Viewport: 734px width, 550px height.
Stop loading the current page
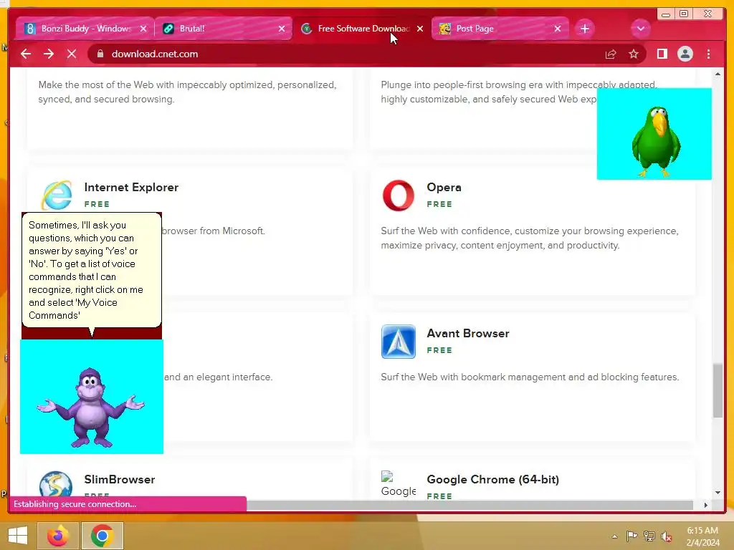72,54
